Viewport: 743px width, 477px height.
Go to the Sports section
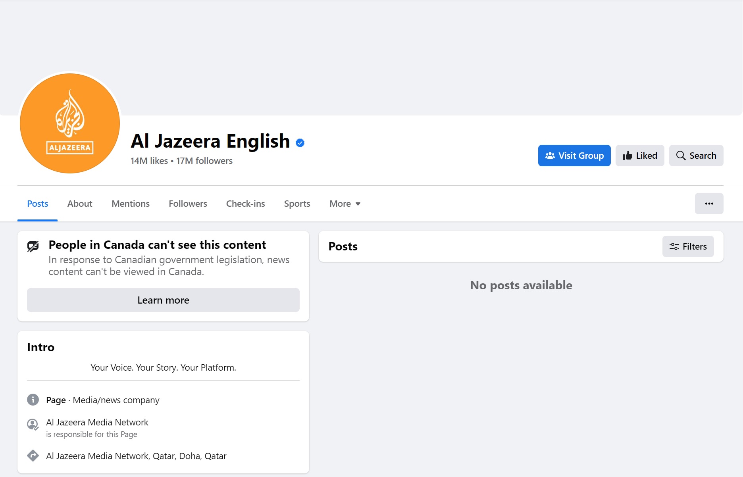[x=297, y=204]
